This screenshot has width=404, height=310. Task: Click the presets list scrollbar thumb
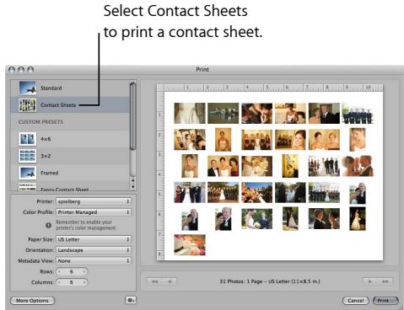132,115
